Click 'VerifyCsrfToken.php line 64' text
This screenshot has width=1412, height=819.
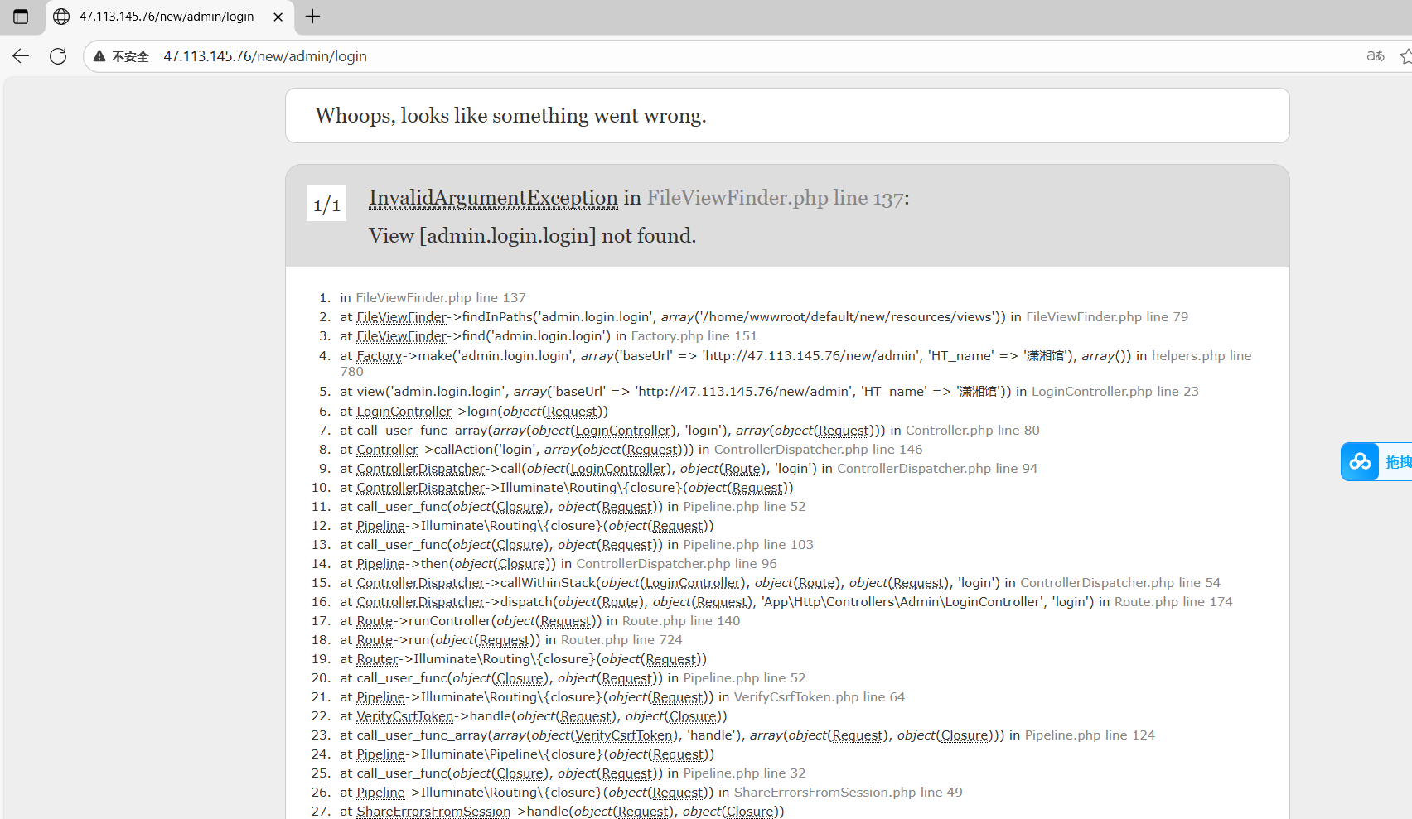pyautogui.click(x=819, y=697)
